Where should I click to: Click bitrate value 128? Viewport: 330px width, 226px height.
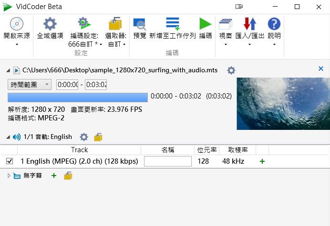203,161
